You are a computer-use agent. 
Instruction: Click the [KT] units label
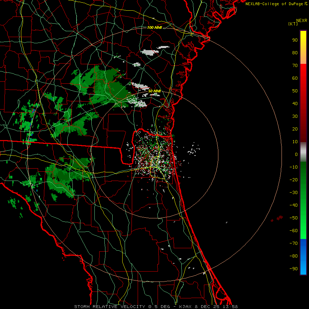pos(293,24)
